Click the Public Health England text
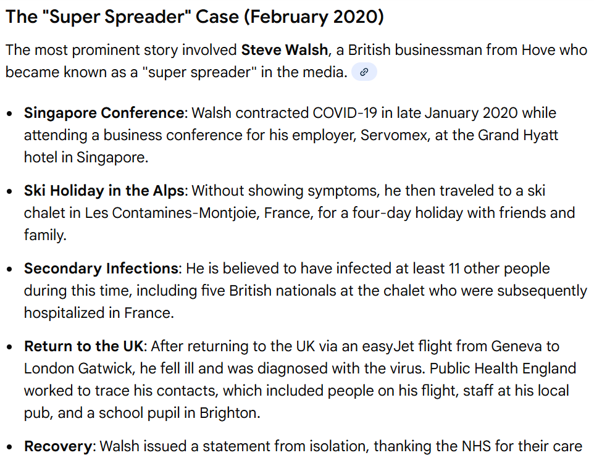Image resolution: width=594 pixels, height=458 pixels. coord(503,368)
